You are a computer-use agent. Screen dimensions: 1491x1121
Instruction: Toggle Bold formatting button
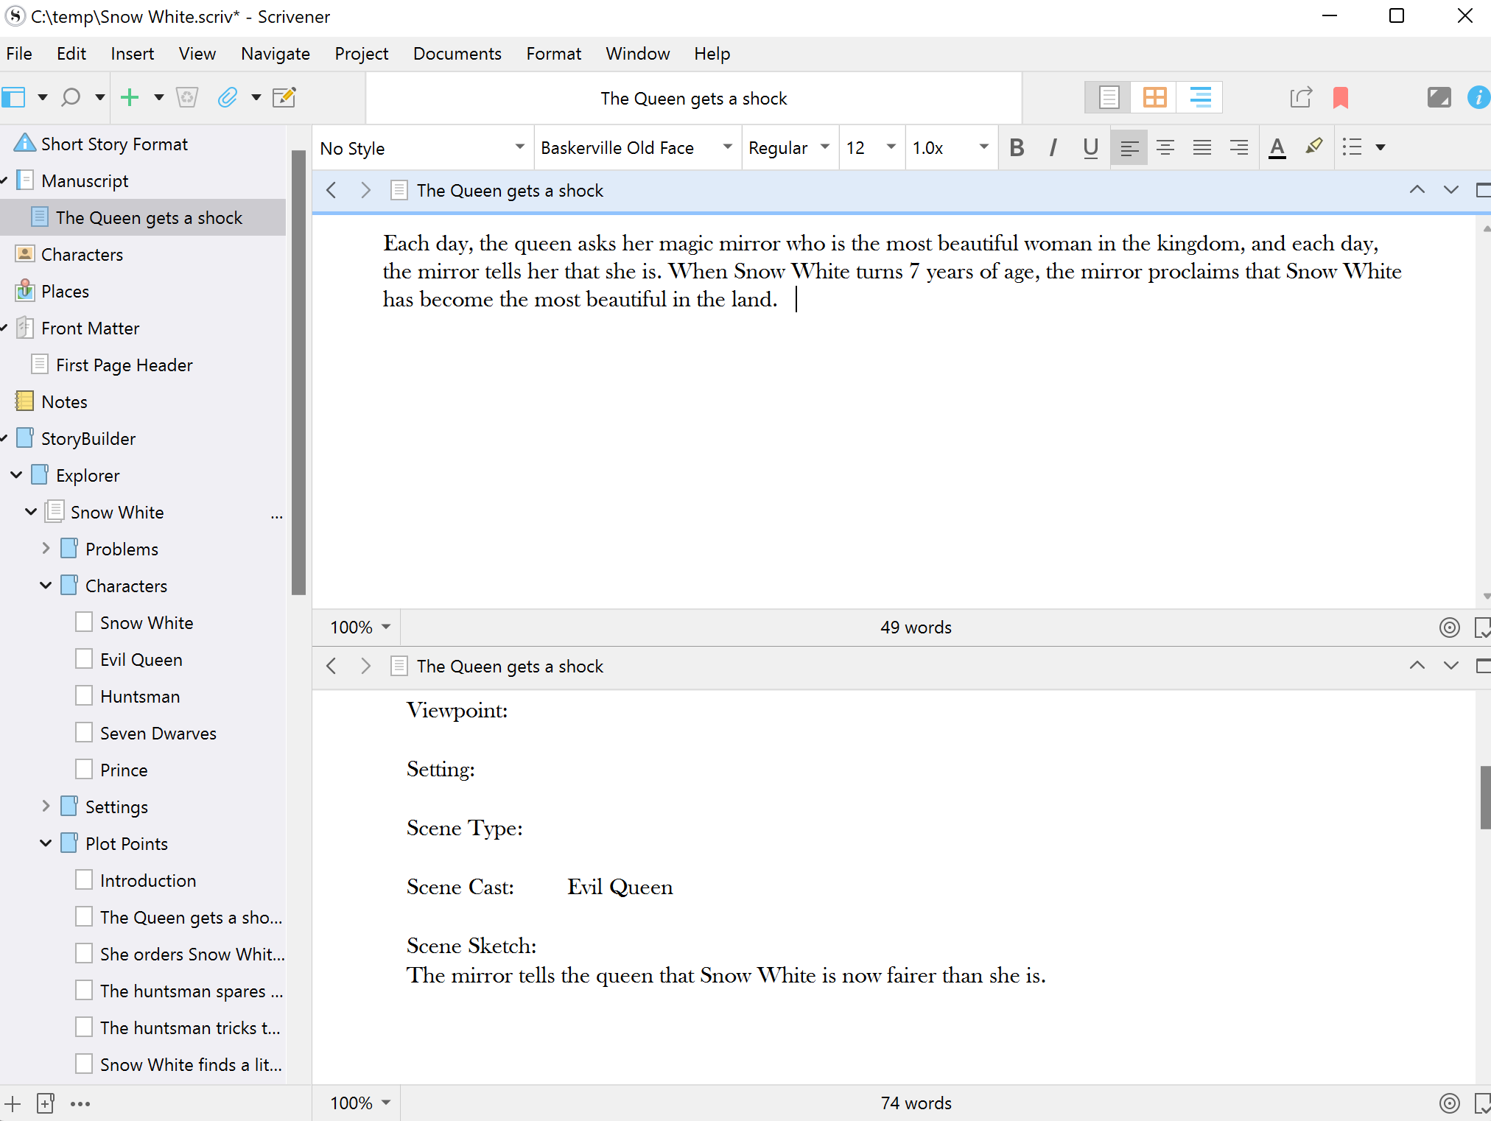tap(1017, 147)
